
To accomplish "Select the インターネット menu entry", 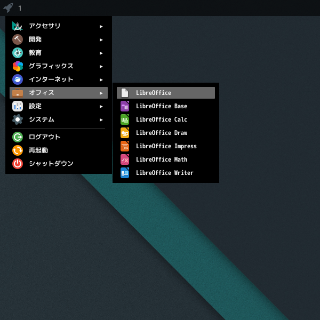I will (x=59, y=79).
